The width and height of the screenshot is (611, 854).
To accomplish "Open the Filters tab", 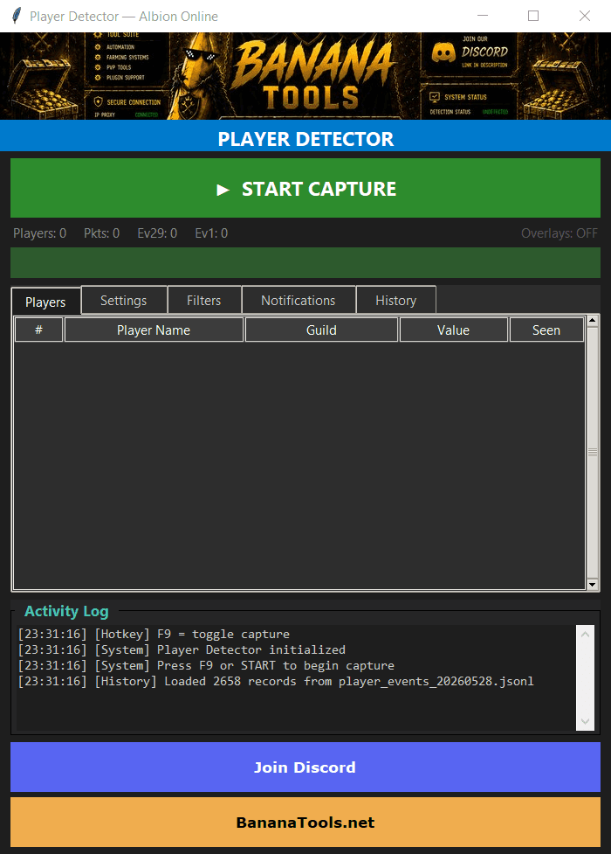I will (204, 300).
